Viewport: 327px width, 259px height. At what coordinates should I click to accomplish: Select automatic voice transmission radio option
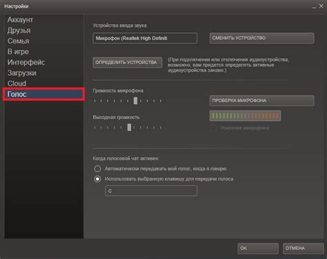tap(97, 169)
